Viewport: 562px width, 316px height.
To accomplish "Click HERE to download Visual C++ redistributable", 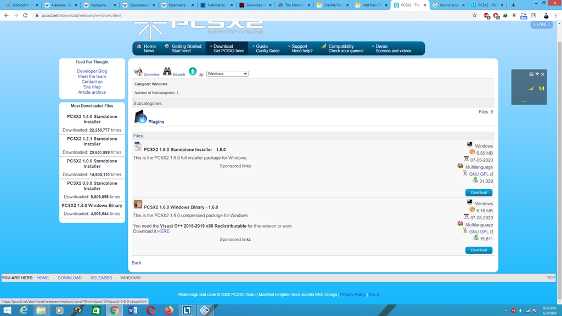I will [164, 232].
